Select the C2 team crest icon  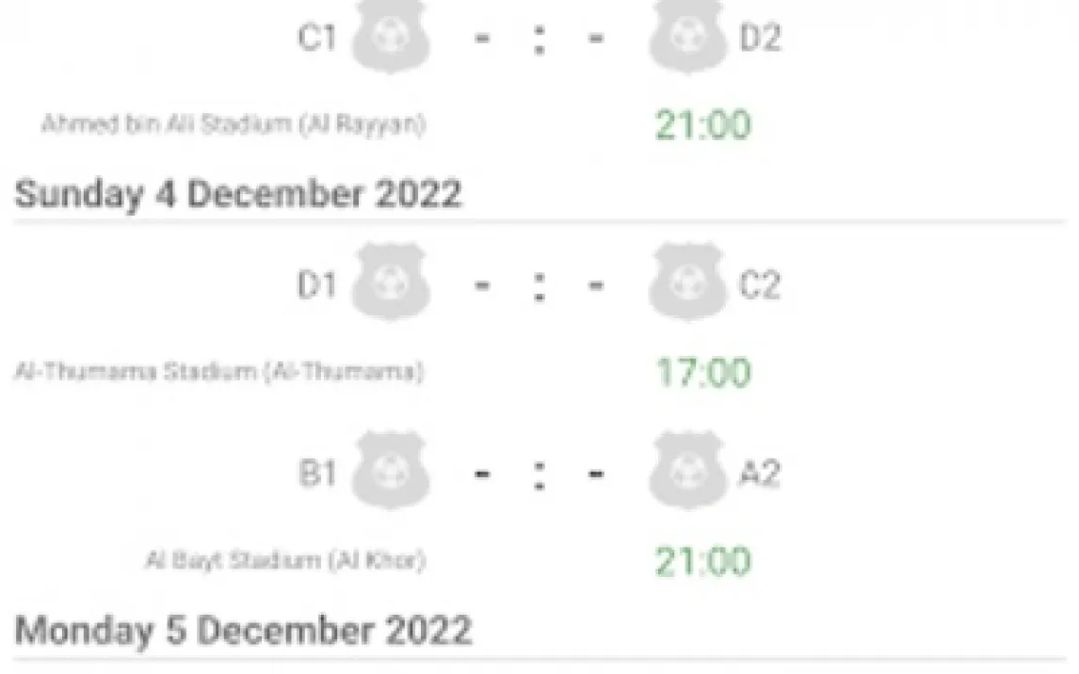[x=687, y=283]
